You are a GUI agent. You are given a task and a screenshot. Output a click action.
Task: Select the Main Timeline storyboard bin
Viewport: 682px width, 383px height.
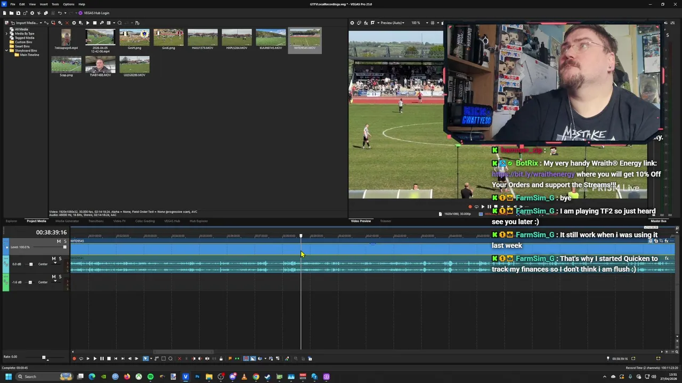[x=27, y=55]
